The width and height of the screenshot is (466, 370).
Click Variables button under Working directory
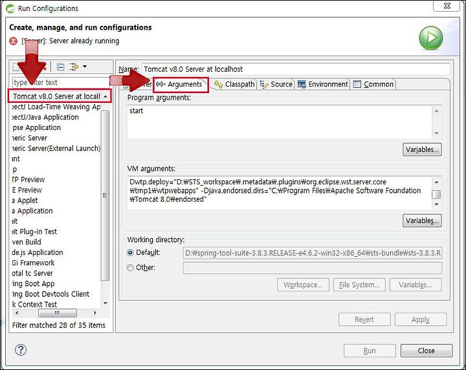[x=416, y=285]
